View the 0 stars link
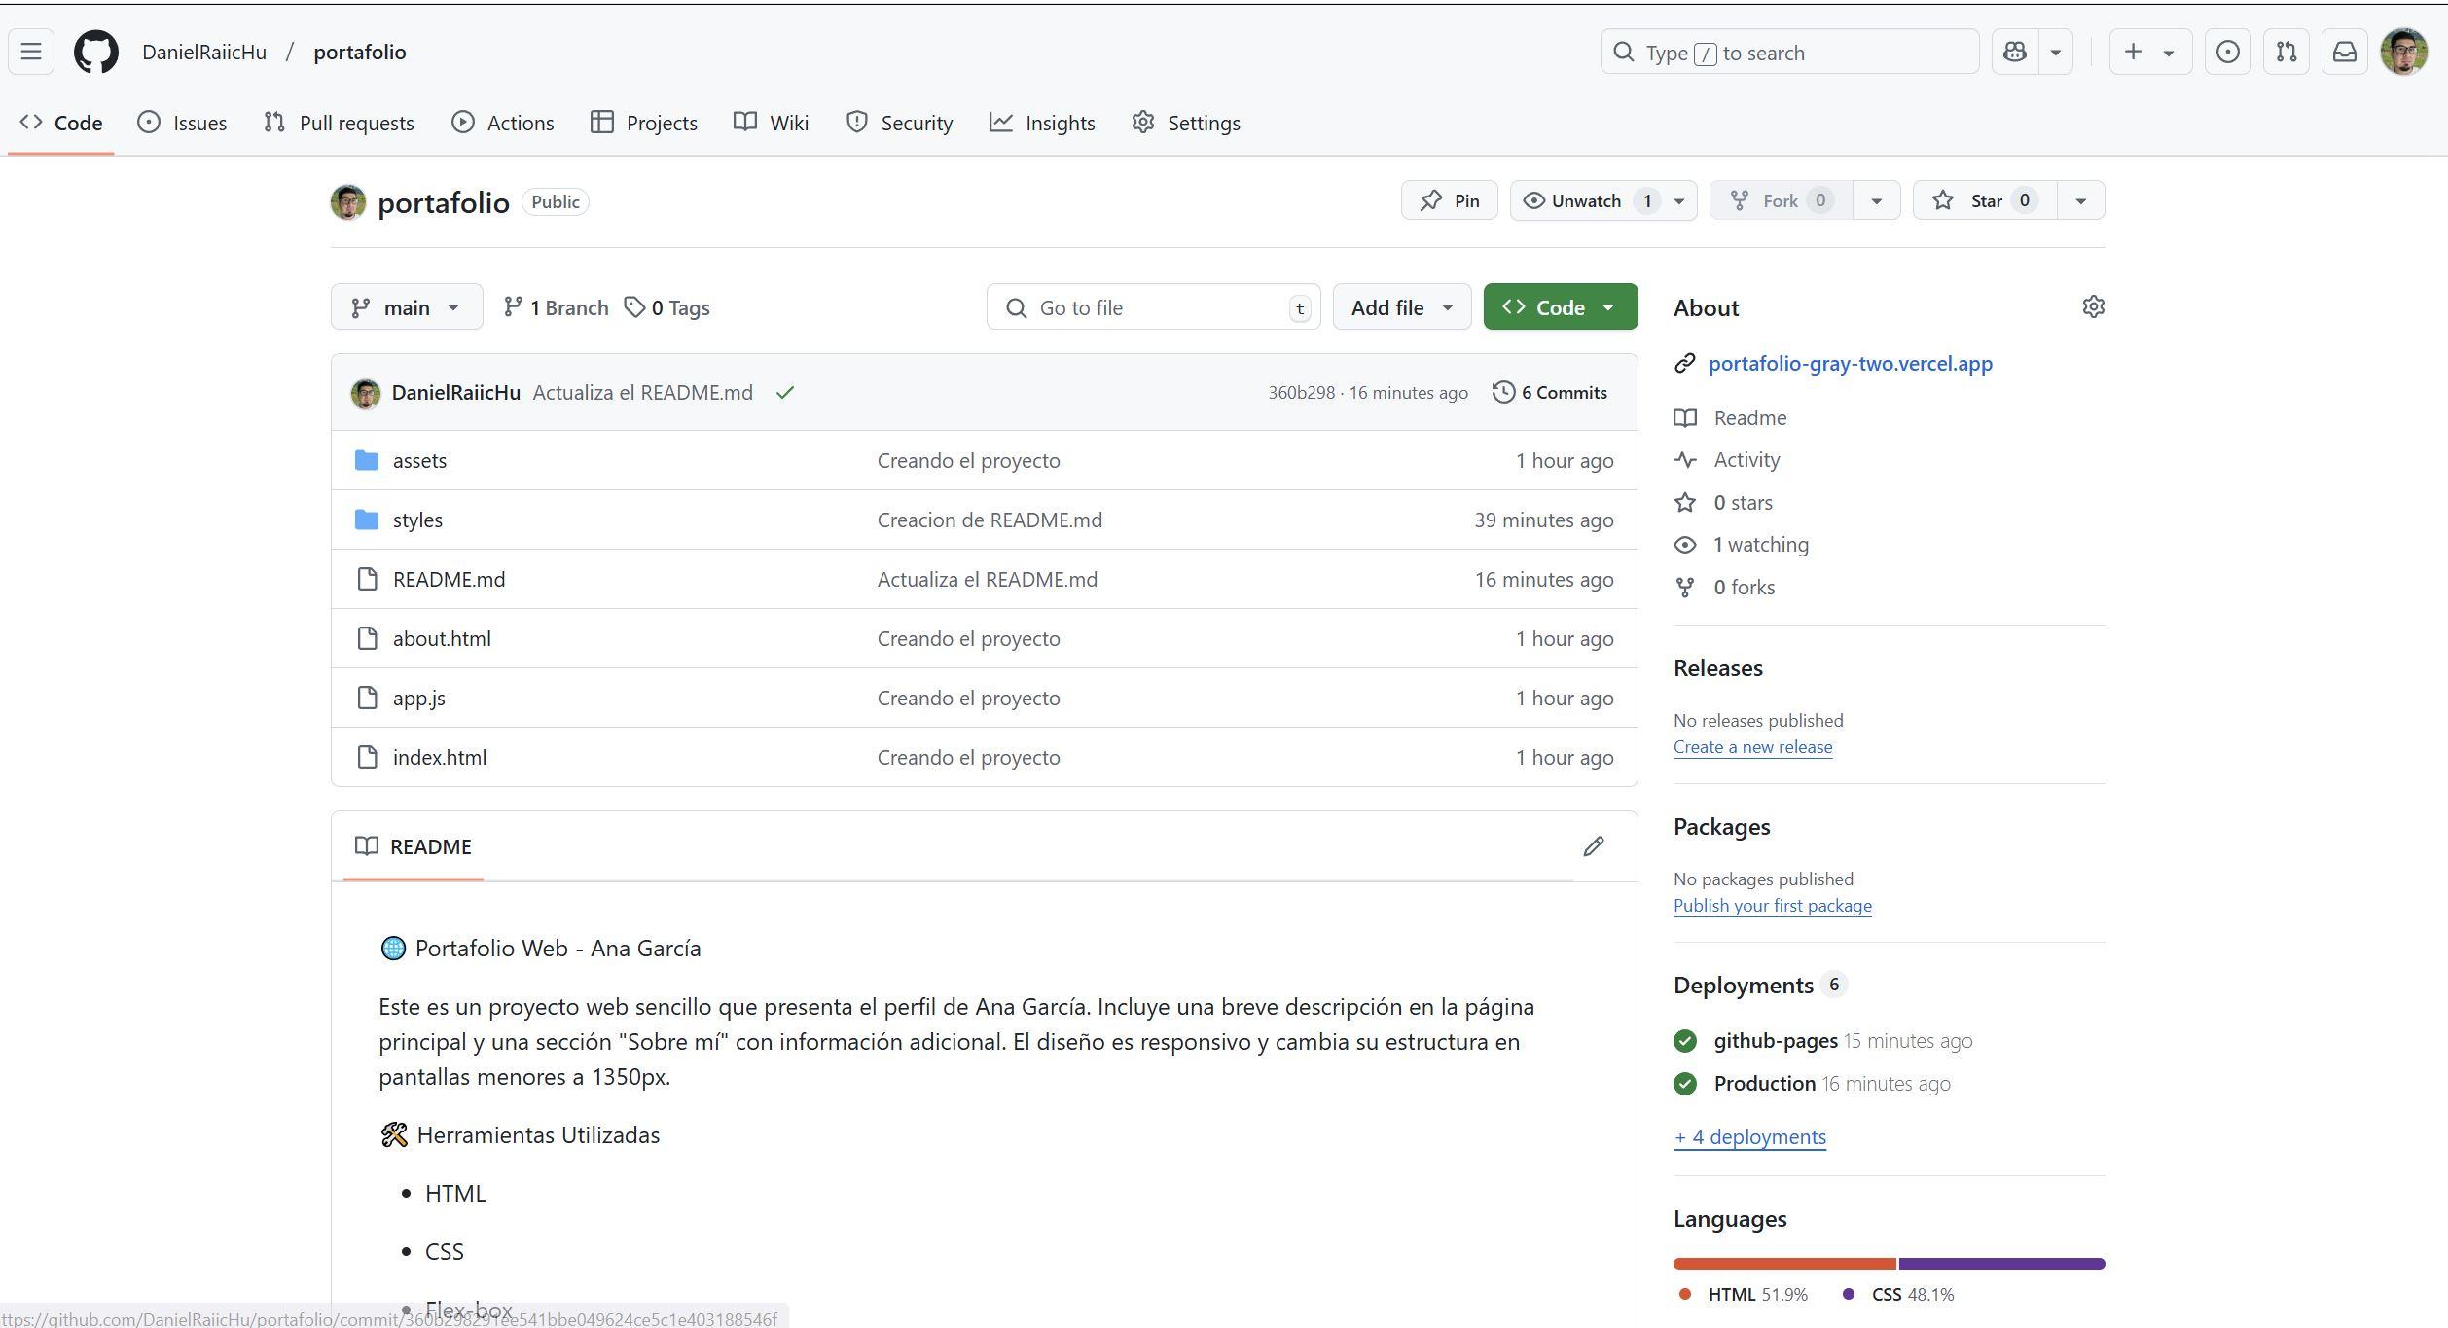Image resolution: width=2448 pixels, height=1328 pixels. click(1724, 503)
